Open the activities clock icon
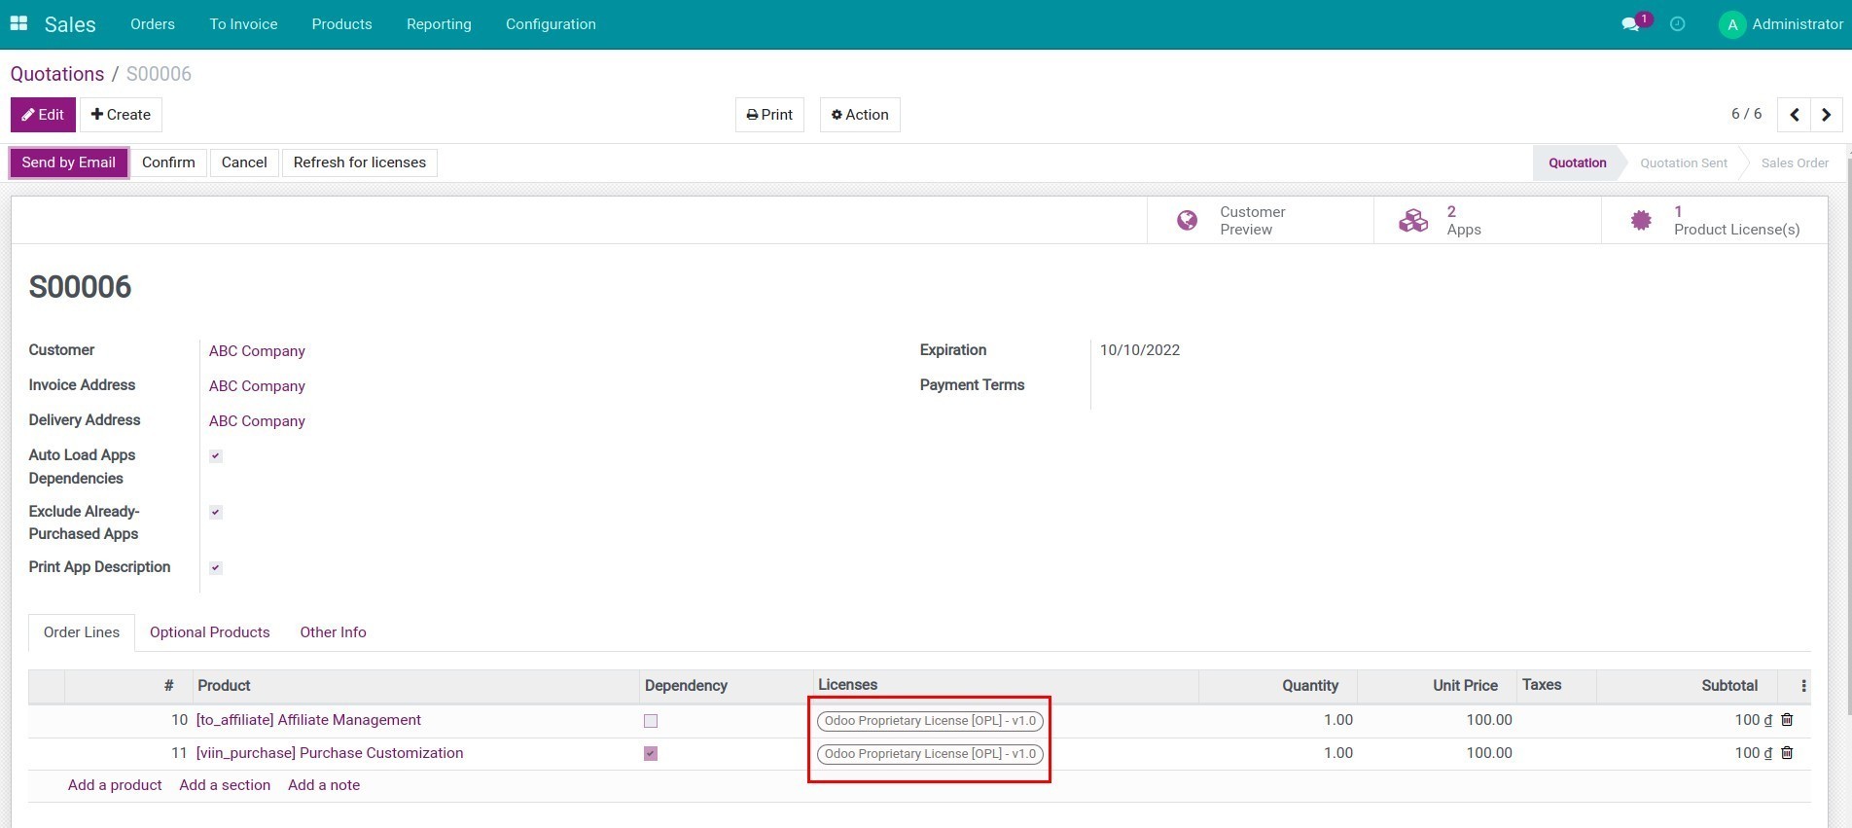The width and height of the screenshot is (1852, 828). 1677,24
